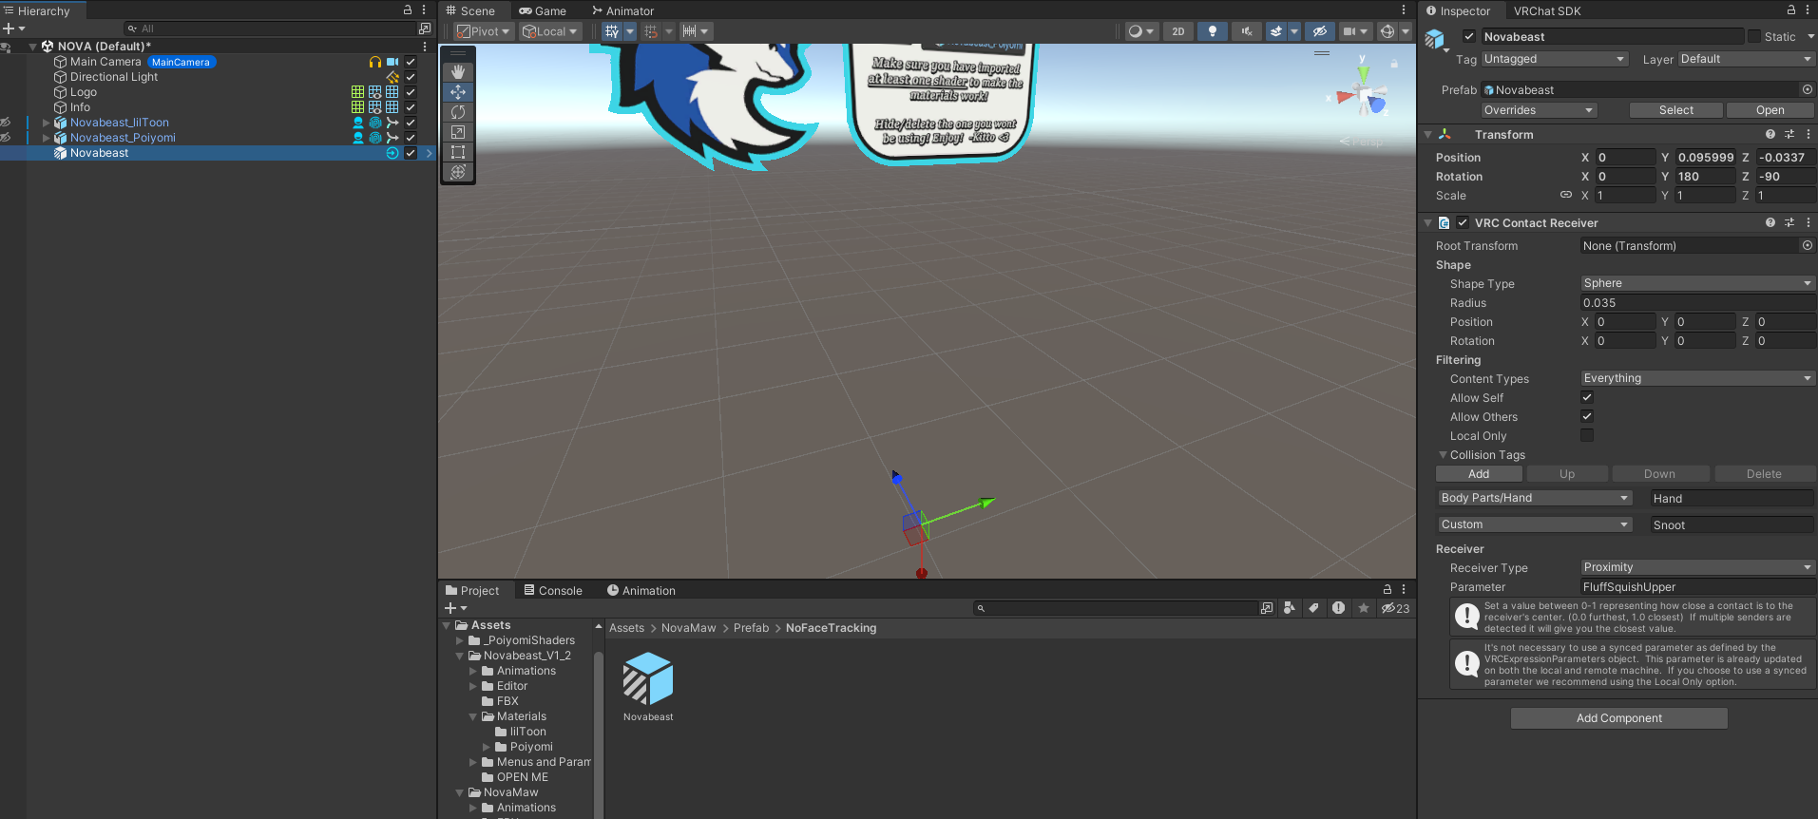Select Novabeast prefab asset thumbnail
1818x819 pixels.
[x=648, y=678]
